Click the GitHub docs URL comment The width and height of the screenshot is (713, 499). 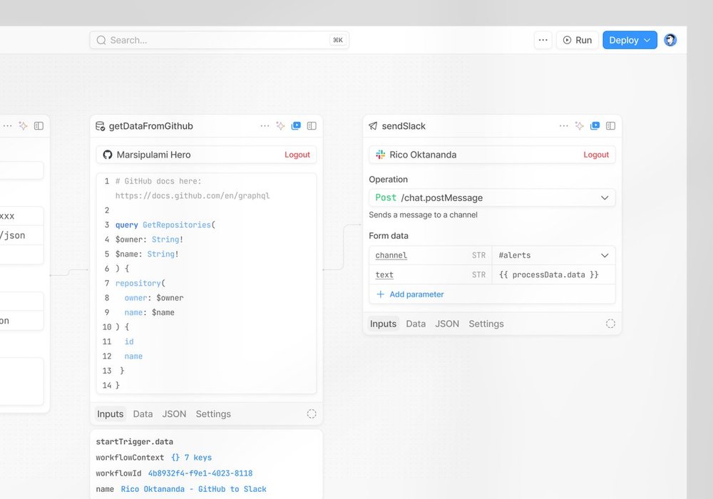coord(193,195)
